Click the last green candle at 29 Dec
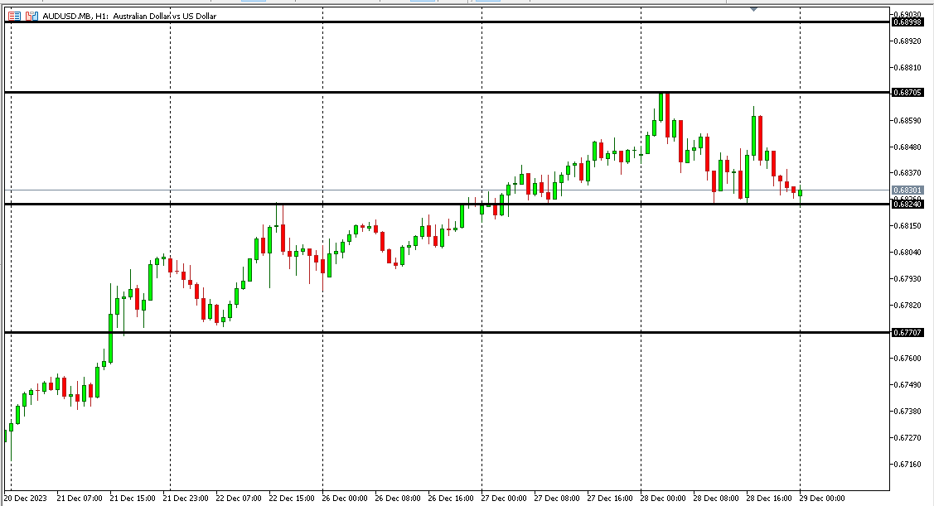The height and width of the screenshot is (506, 934). [800, 193]
